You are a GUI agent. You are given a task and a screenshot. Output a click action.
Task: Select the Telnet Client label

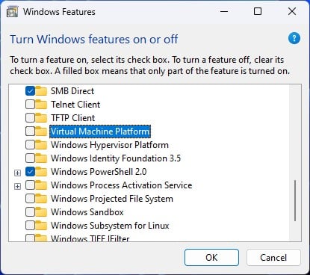[75, 105]
